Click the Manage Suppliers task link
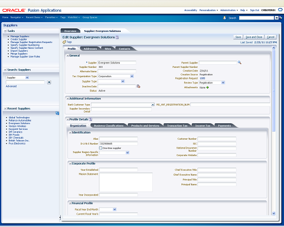Screen dimensions: 284x227 [x=20, y=36]
